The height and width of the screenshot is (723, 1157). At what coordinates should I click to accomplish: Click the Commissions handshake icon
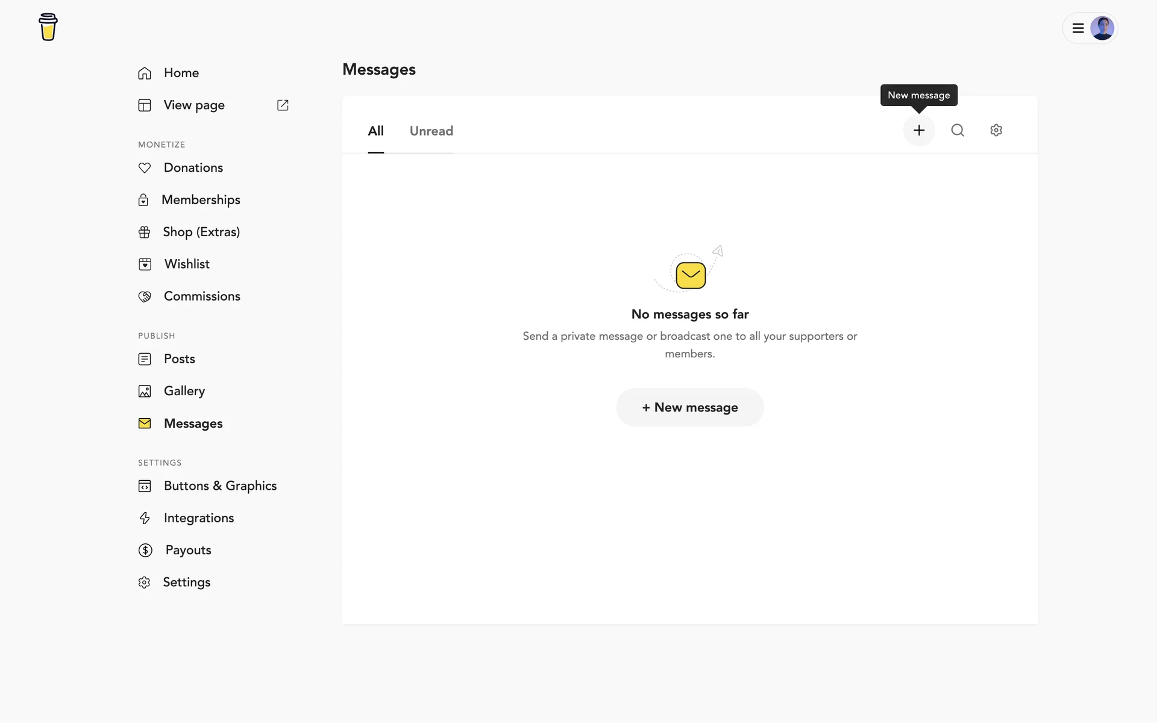[145, 296]
